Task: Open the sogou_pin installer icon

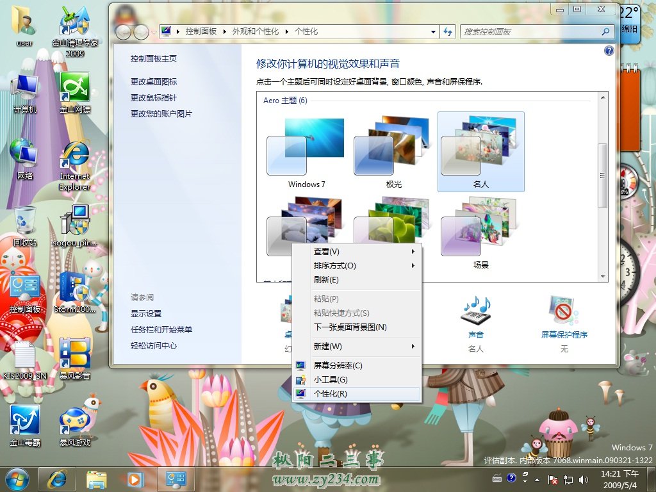Action: click(74, 226)
